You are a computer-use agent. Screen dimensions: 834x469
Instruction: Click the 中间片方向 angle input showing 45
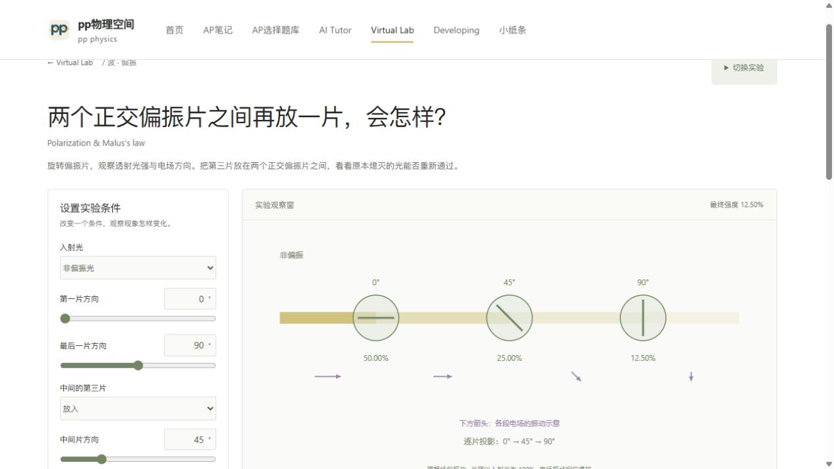click(190, 440)
